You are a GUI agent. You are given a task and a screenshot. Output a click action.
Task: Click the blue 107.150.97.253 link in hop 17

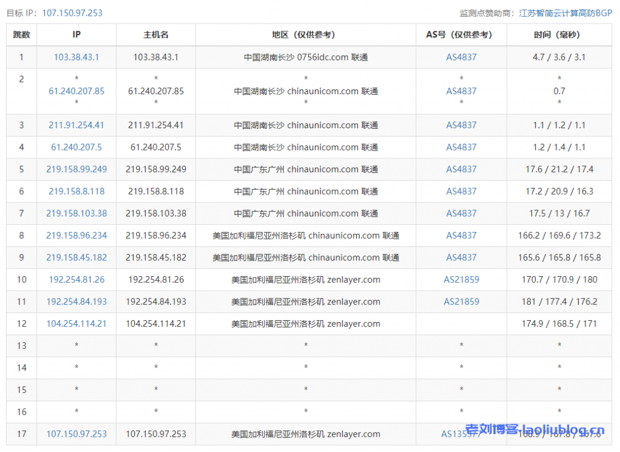pyautogui.click(x=76, y=434)
